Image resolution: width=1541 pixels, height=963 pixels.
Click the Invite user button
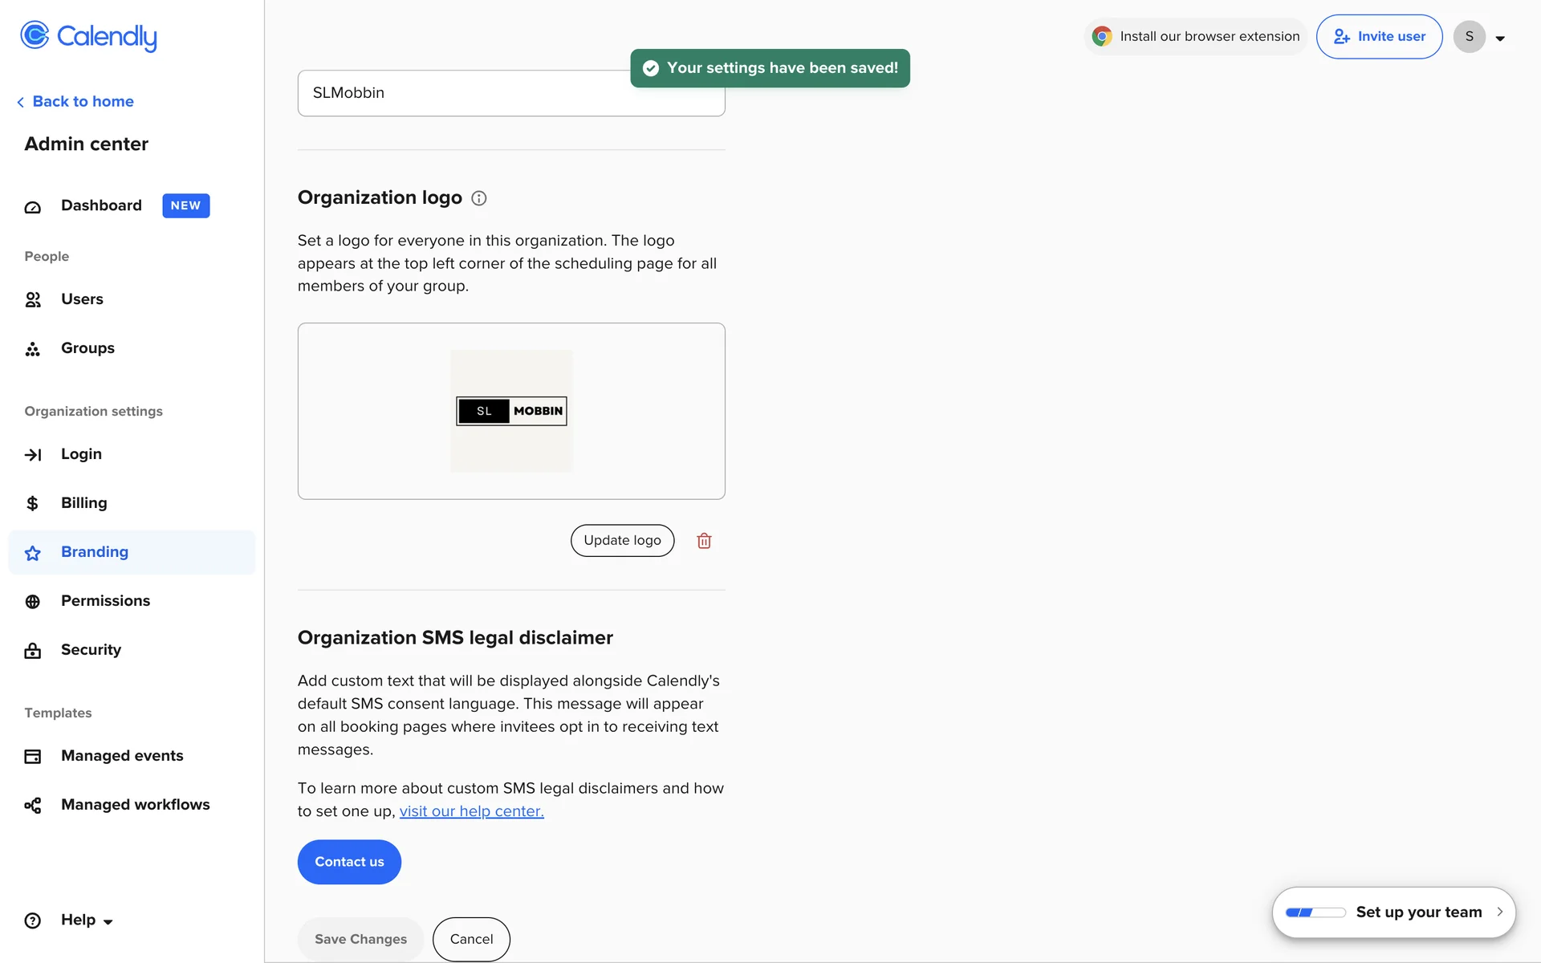click(1379, 37)
